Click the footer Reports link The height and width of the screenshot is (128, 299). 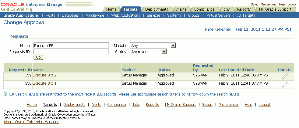pos(152,105)
